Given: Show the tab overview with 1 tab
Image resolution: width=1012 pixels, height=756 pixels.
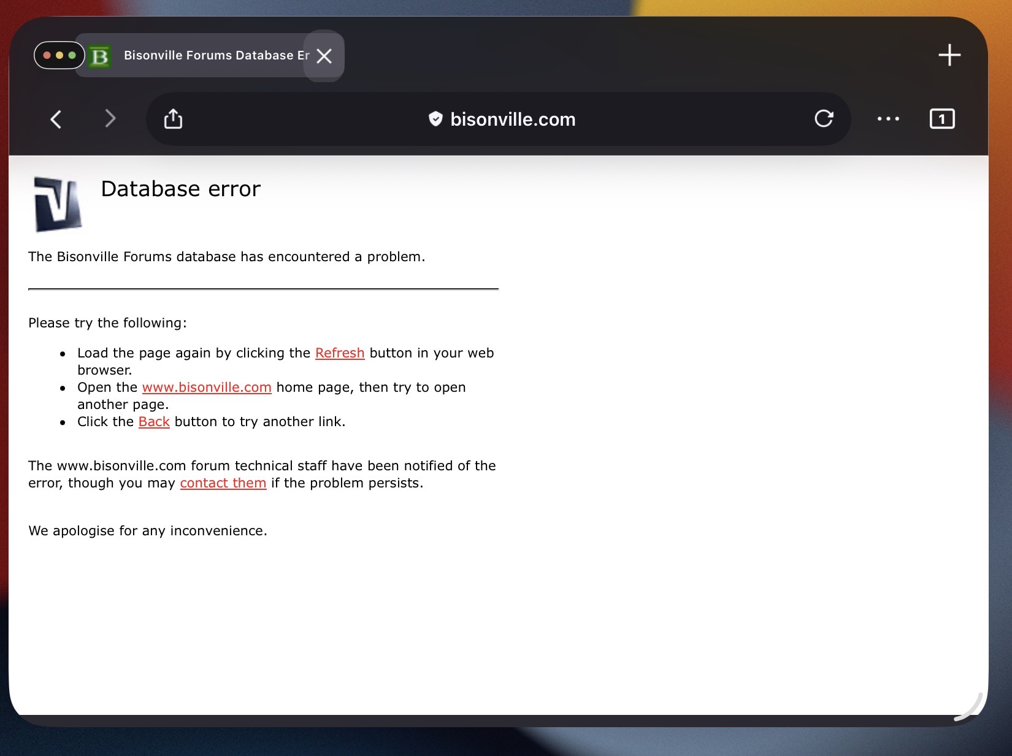Looking at the screenshot, I should click(942, 119).
